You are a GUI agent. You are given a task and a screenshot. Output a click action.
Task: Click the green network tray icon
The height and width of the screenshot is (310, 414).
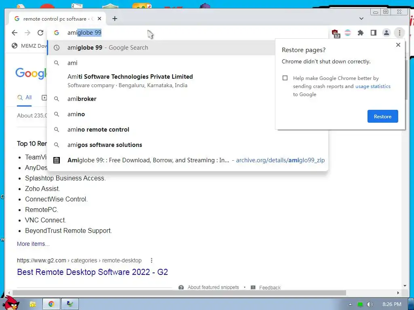point(360,304)
